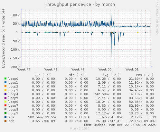The width and height of the screenshot is (160, 132).
Task: Select the loop8 legend label
Action: pos(13,110)
